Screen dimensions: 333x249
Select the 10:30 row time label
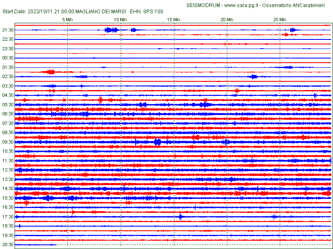(x=8, y=151)
